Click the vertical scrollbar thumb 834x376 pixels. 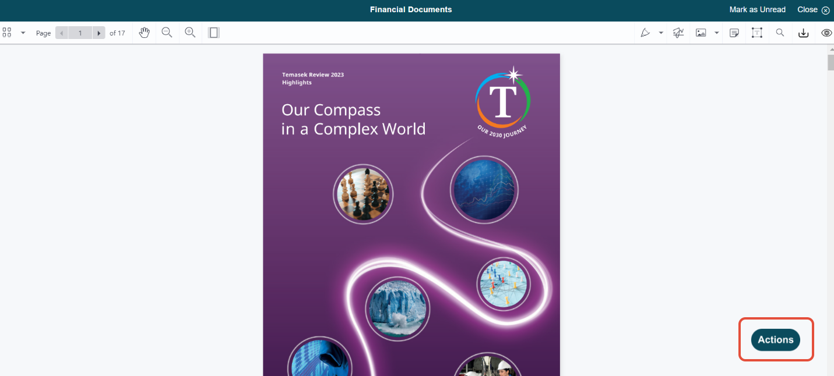click(x=831, y=62)
